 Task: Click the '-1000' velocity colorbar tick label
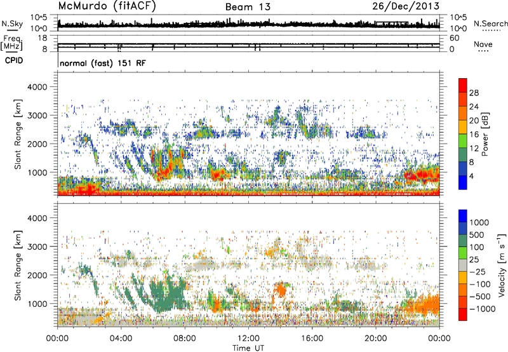click(x=482, y=309)
